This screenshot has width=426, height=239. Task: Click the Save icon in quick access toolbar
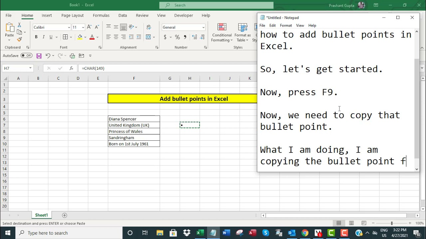tap(39, 56)
